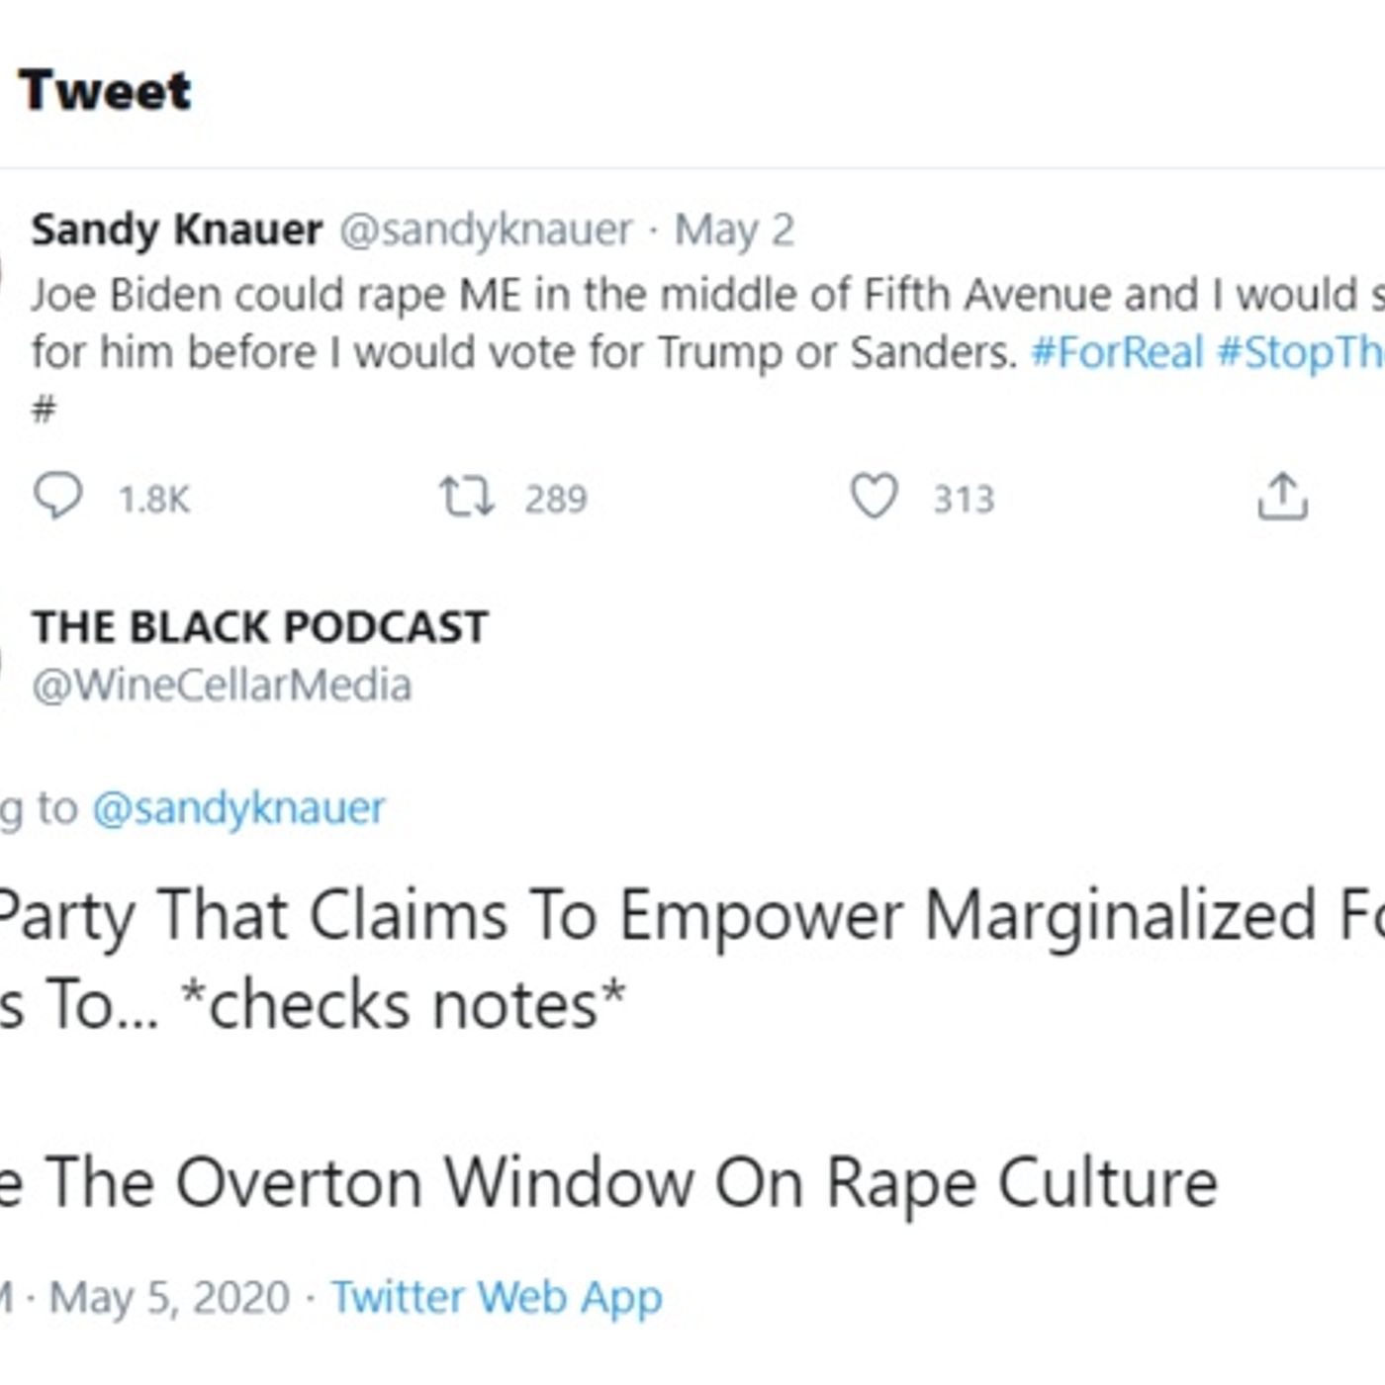Click the gray @sandyknauer handle beside the name
The width and height of the screenshot is (1385, 1385).
point(486,230)
